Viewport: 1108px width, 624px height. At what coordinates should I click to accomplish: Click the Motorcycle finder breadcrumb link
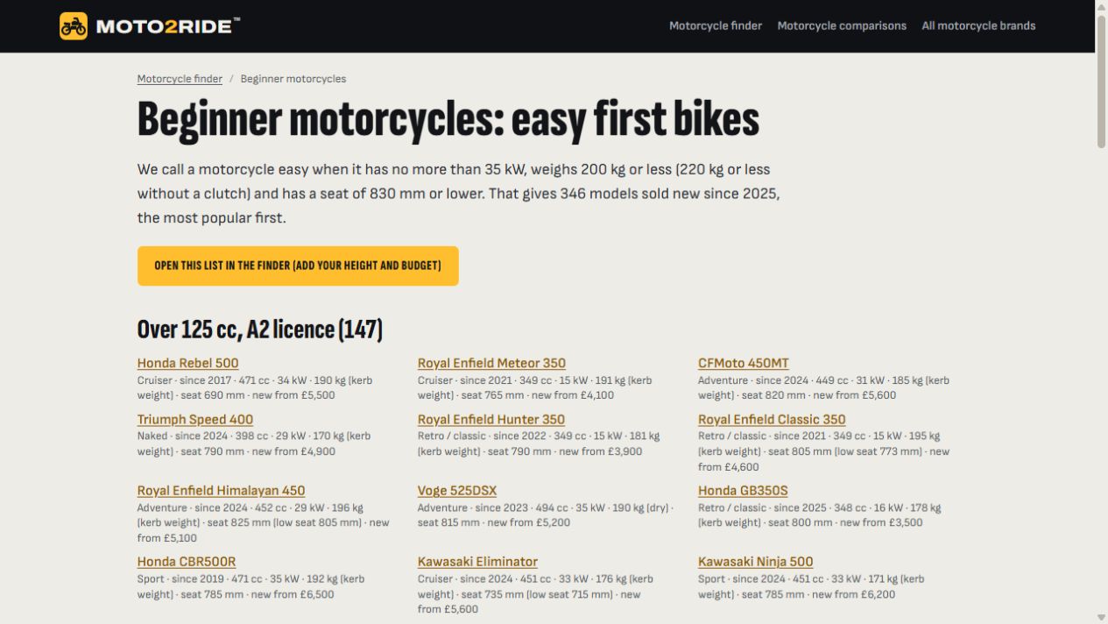coord(180,79)
